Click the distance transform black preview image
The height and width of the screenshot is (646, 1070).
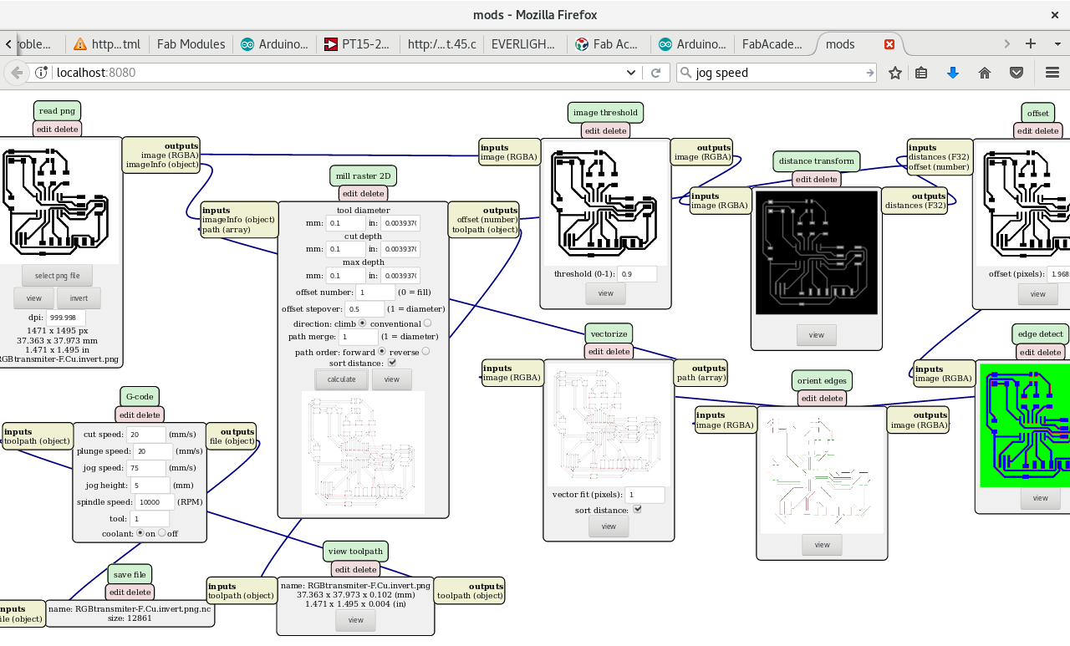(x=817, y=253)
